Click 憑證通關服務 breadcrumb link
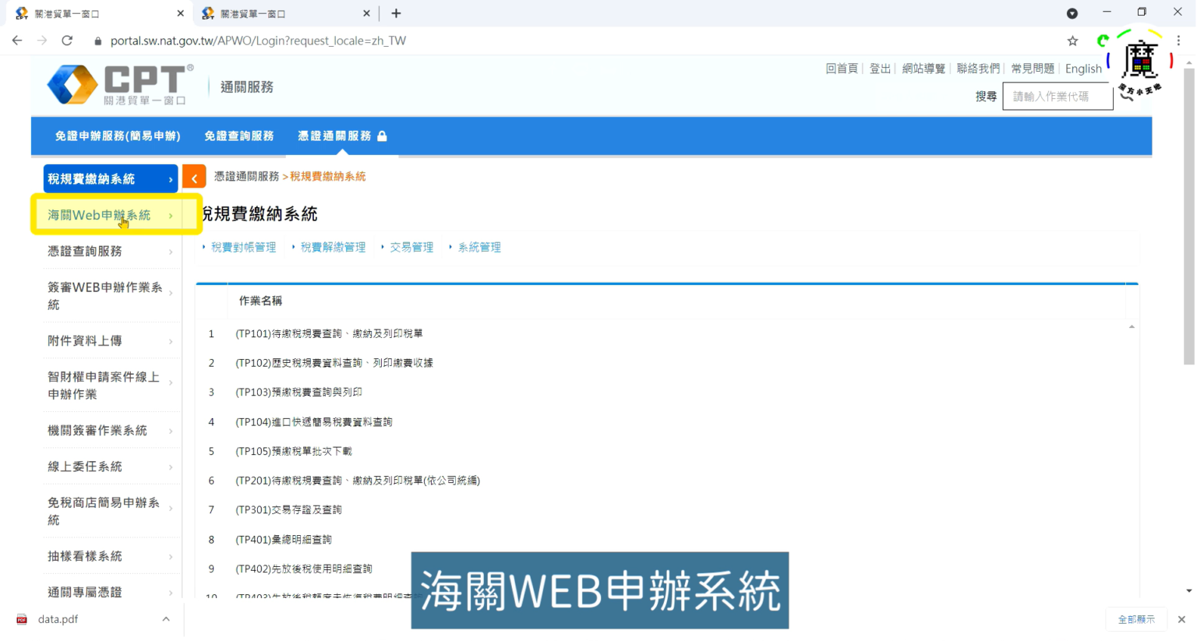Image resolution: width=1197 pixels, height=641 pixels. 246,177
